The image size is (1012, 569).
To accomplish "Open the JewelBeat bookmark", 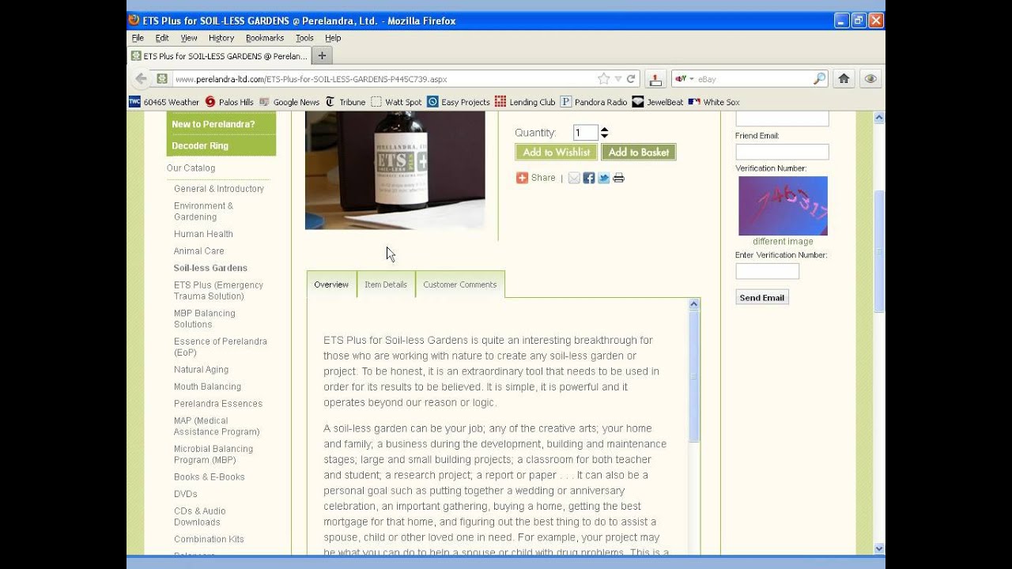I will click(x=658, y=102).
